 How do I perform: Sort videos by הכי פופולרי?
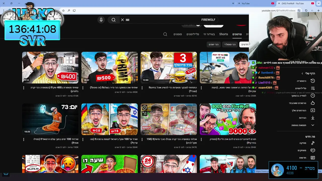230,44
